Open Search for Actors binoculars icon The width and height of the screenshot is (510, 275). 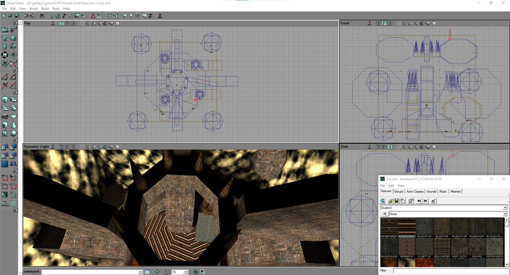click(42, 16)
